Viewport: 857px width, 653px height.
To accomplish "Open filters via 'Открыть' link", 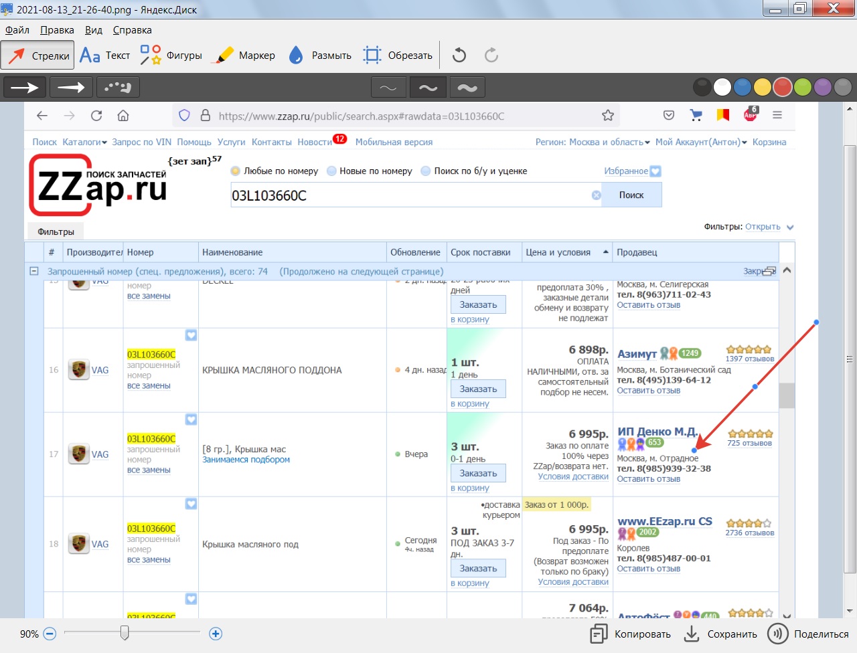I will [763, 227].
